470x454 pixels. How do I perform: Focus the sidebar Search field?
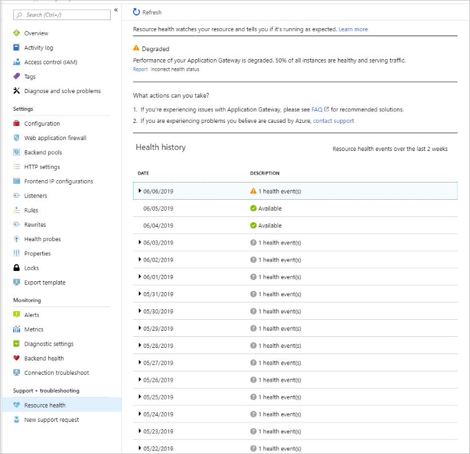coord(63,14)
